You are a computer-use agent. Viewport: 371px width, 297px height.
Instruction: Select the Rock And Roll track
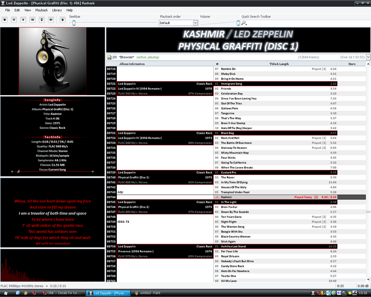[x=275, y=138]
